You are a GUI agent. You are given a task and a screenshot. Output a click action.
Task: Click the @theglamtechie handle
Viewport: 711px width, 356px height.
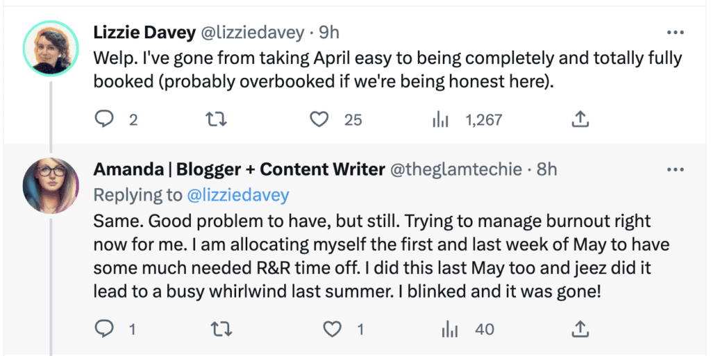(457, 170)
